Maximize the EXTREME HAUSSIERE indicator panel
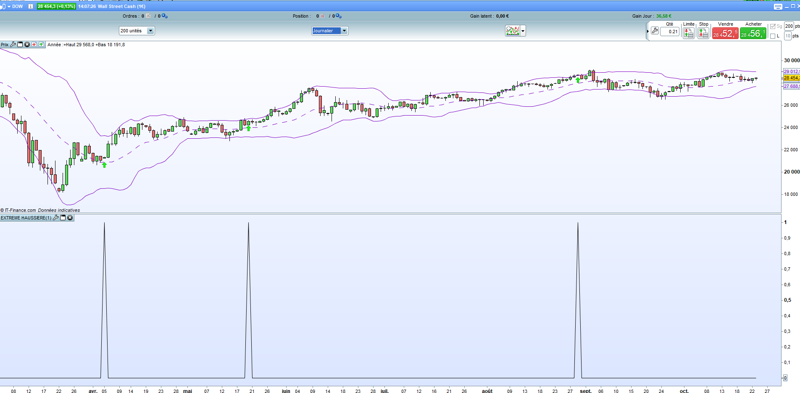The width and height of the screenshot is (800, 393). pyautogui.click(x=63, y=217)
